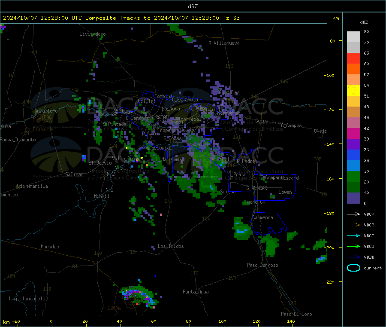Pick the light gray swatch below 80 dBZ
This screenshot has width=386, height=327.
click(x=353, y=37)
